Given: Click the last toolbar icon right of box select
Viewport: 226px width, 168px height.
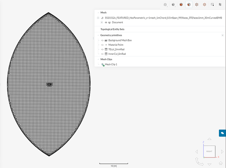Looking at the screenshot, I should pyautogui.click(x=220, y=5).
